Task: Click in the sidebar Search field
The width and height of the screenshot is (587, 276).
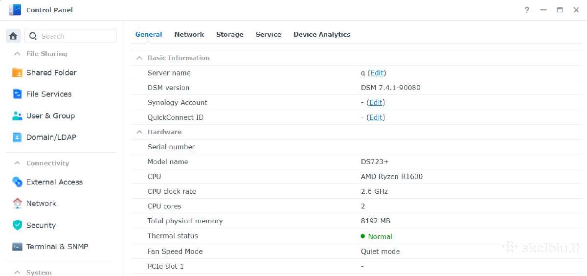Action: [70, 36]
